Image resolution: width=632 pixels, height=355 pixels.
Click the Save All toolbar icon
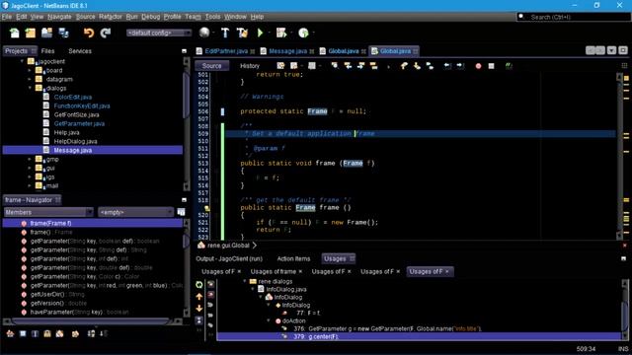[63, 33]
